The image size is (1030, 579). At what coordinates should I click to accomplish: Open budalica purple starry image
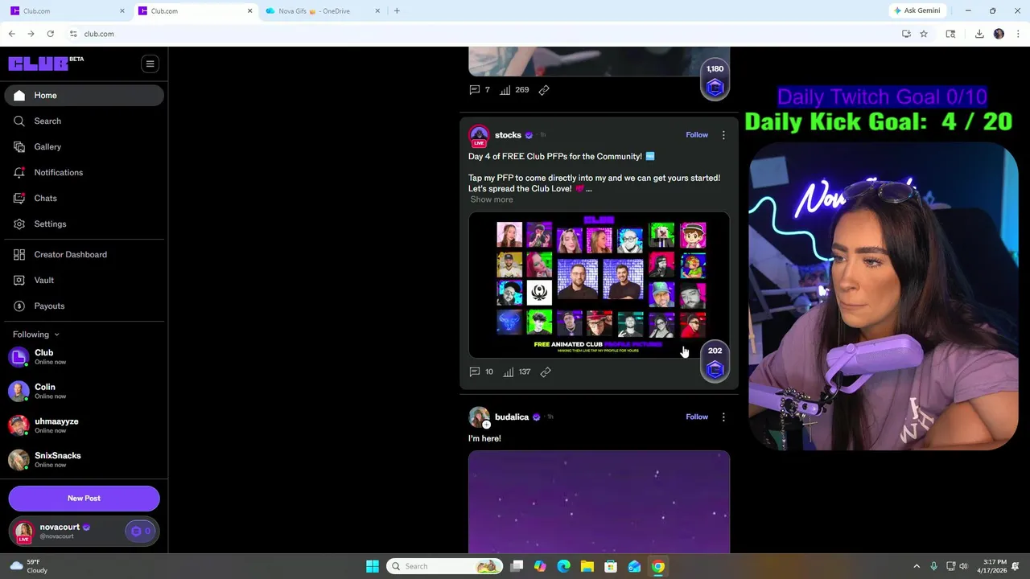[599, 502]
